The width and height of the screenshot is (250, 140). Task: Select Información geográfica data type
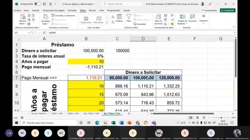[99, 20]
